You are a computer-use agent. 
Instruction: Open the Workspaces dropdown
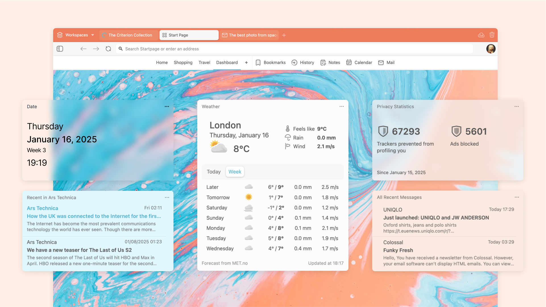(75, 35)
